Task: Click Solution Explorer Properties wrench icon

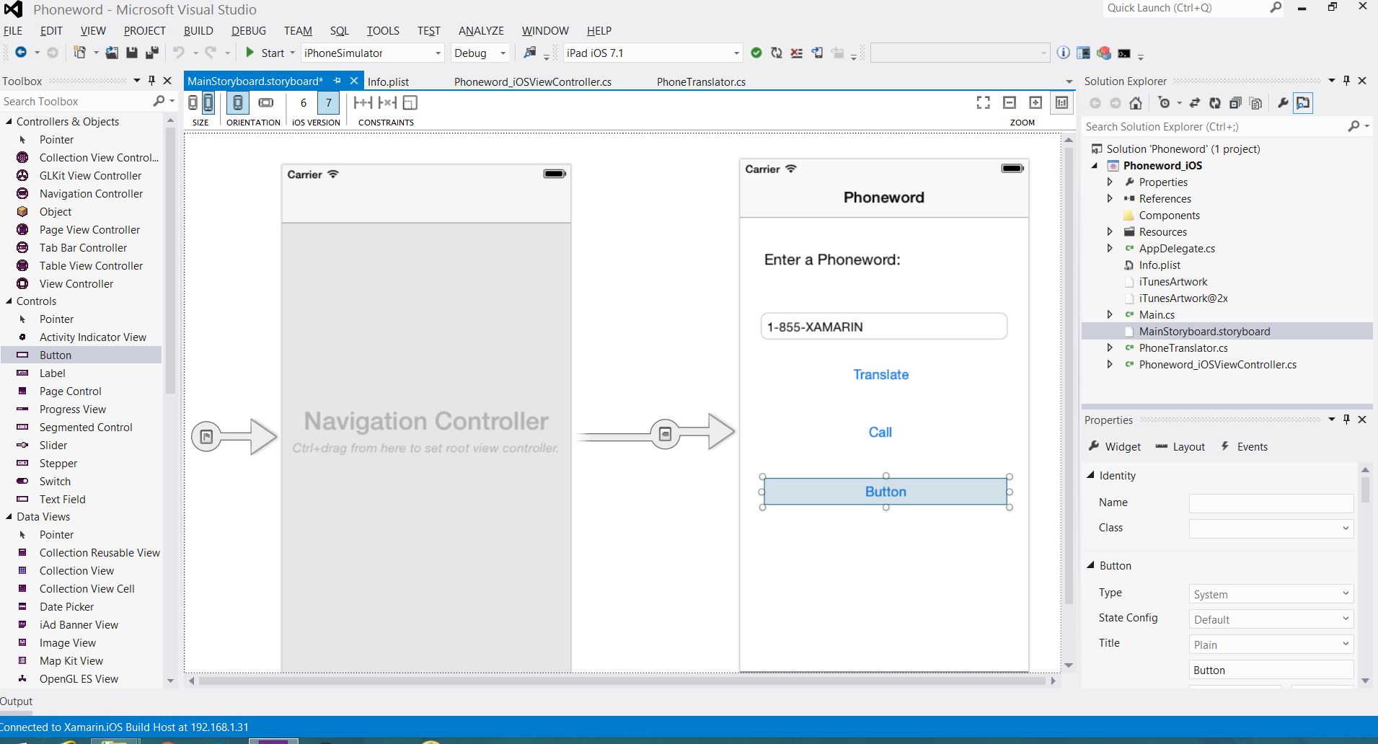Action: [1283, 103]
